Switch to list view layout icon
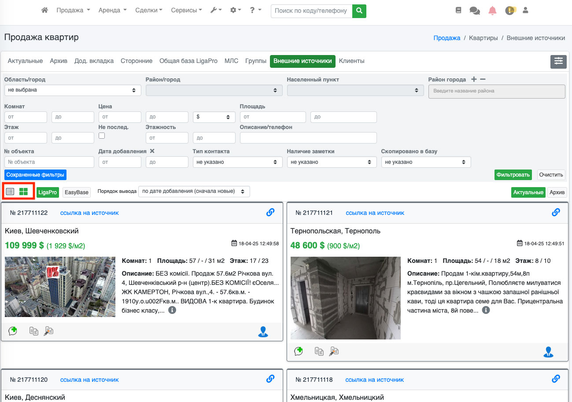This screenshot has height=402, width=572. [x=10, y=192]
